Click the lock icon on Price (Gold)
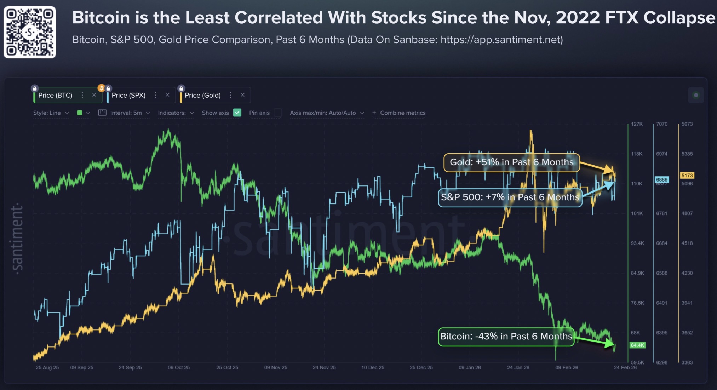Viewport: 717px width, 390px height. pyautogui.click(x=182, y=88)
